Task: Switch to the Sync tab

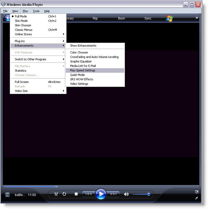Action: pyautogui.click(x=148, y=18)
